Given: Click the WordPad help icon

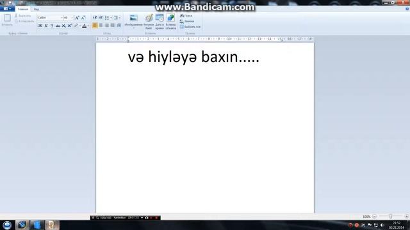Looking at the screenshot, I should pyautogui.click(x=407, y=9).
